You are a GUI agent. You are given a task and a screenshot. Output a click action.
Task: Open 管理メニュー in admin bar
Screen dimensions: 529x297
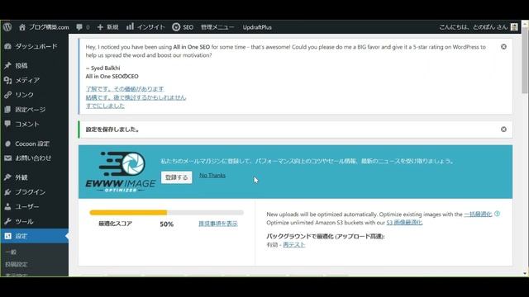[217, 27]
